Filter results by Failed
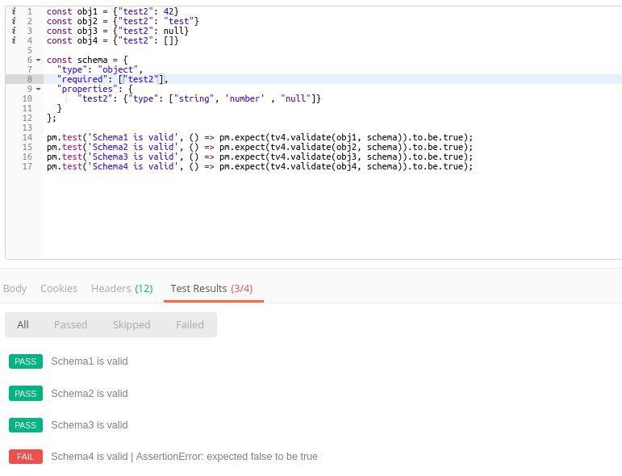This screenshot has width=622, height=476. pos(190,324)
